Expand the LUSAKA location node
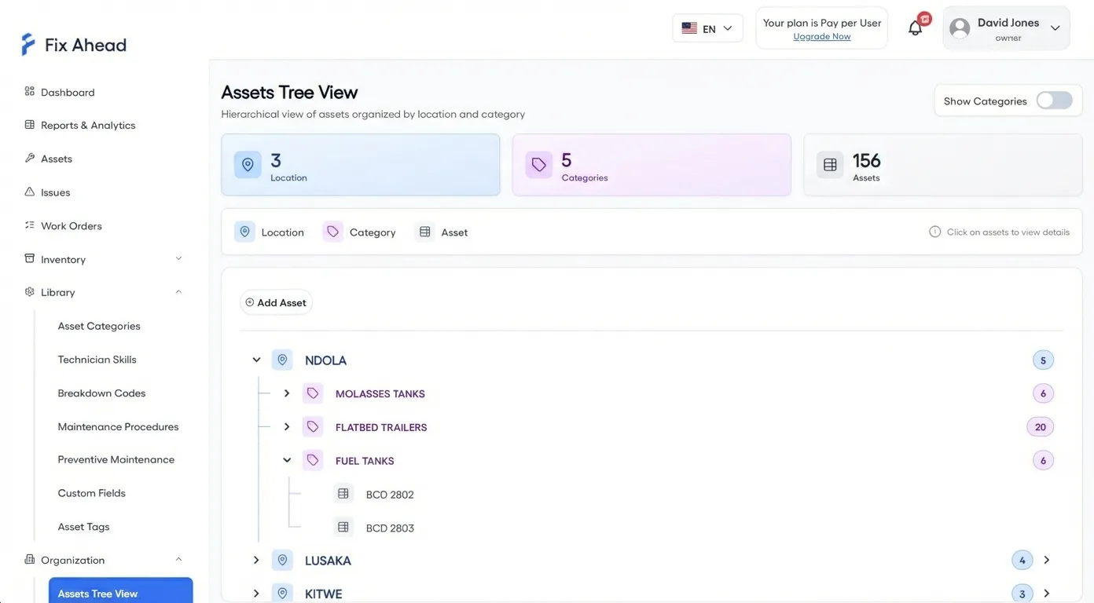Image resolution: width=1094 pixels, height=603 pixels. click(x=256, y=561)
